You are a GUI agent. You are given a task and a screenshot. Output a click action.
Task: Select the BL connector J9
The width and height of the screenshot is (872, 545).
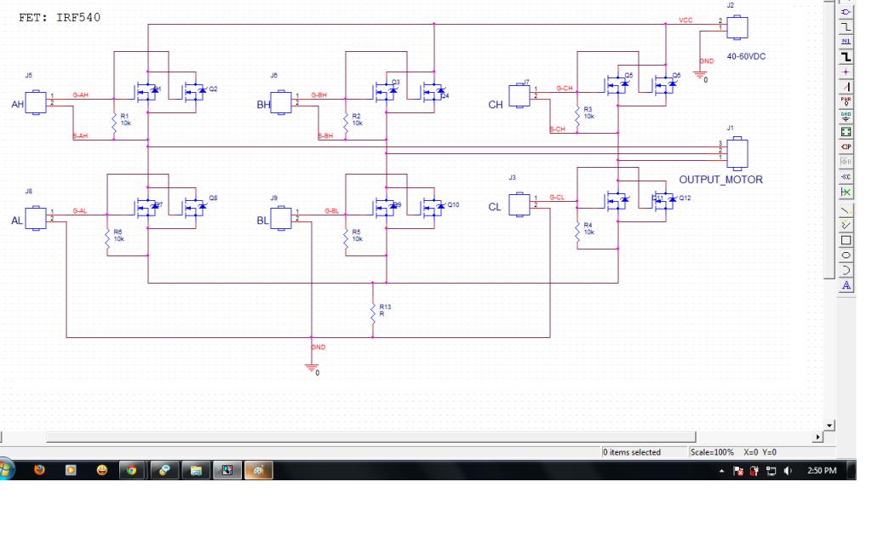[x=281, y=217]
